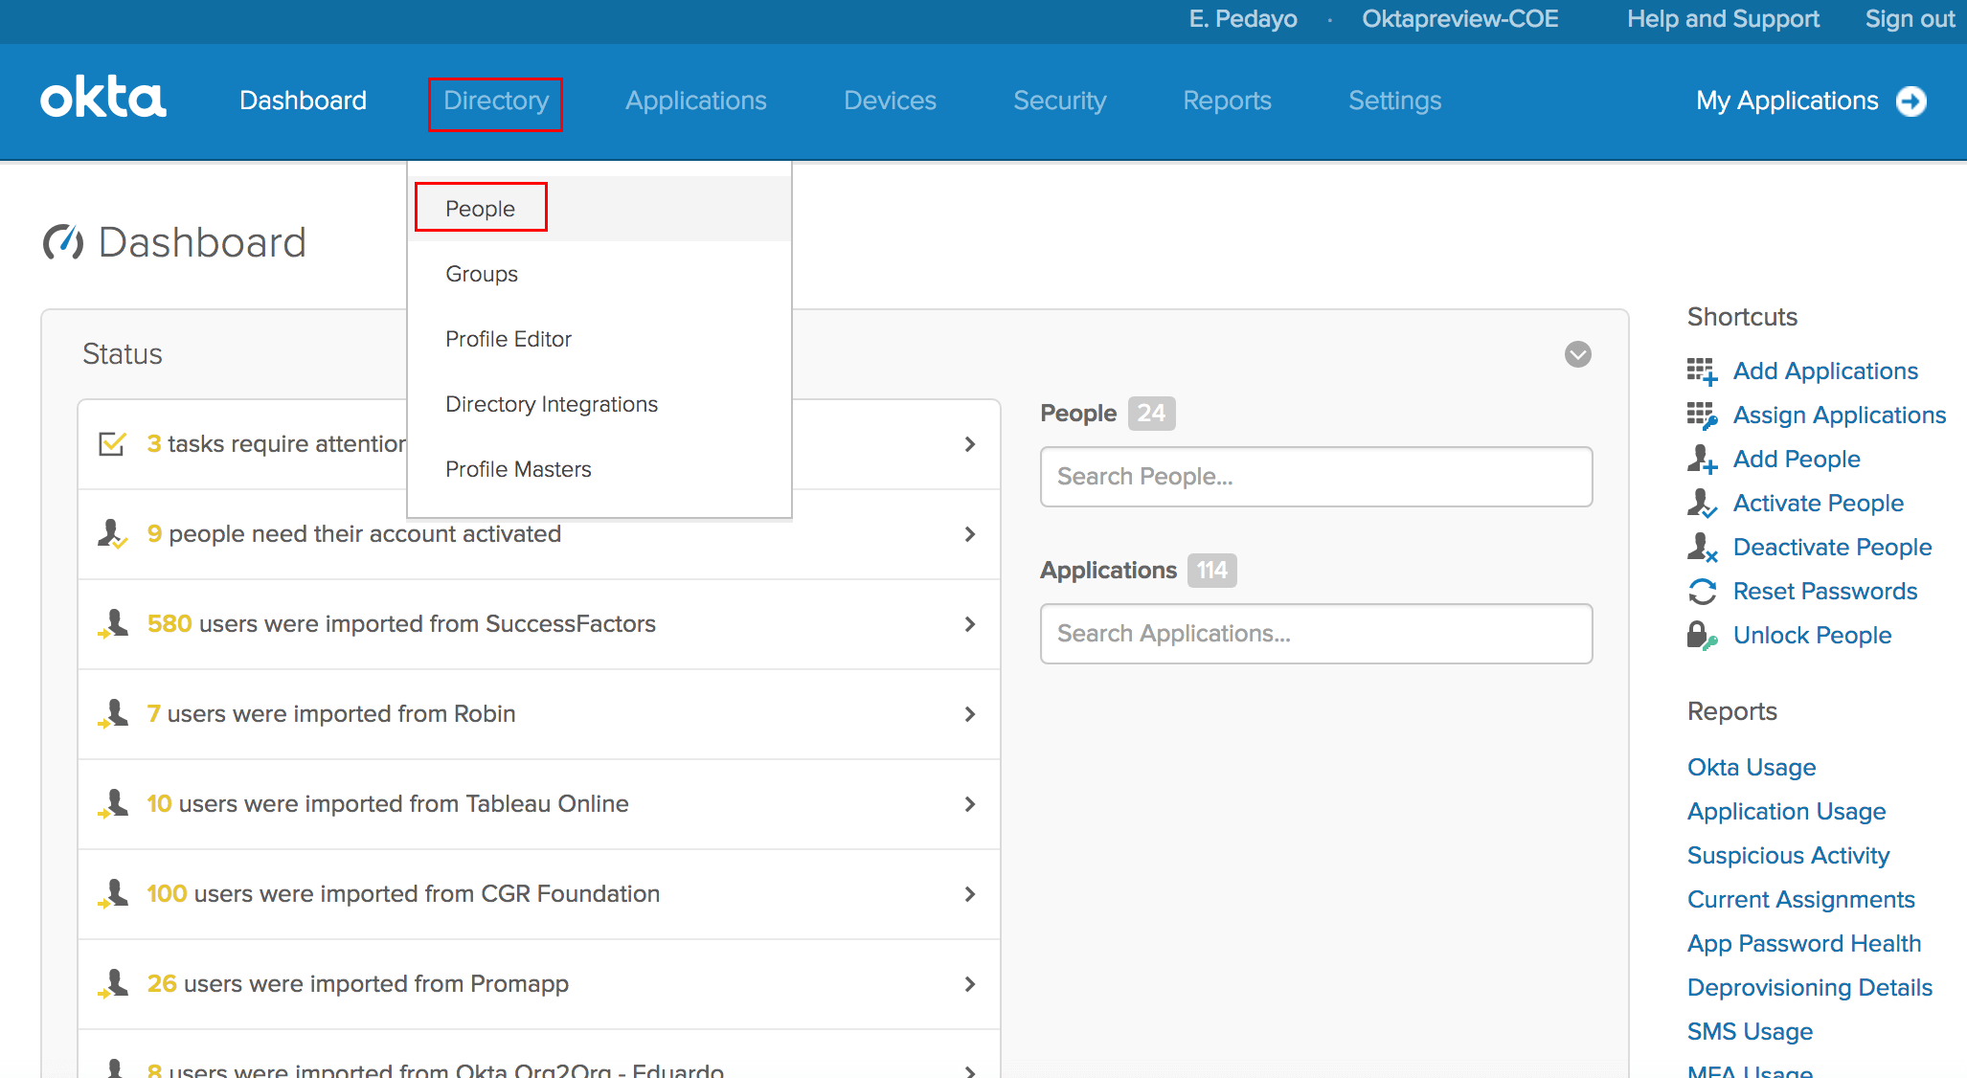Open the Add Applications shortcut link

click(1825, 371)
